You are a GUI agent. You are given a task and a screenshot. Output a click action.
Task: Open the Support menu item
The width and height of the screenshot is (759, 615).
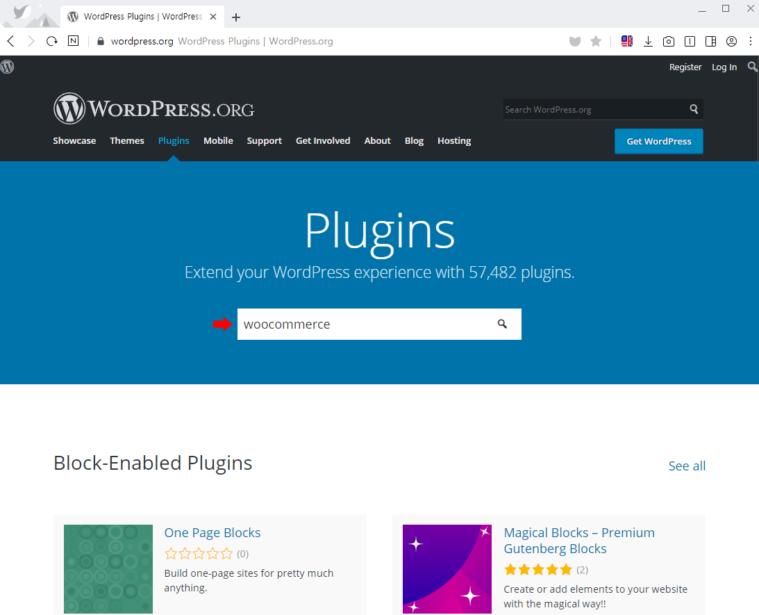tap(265, 141)
